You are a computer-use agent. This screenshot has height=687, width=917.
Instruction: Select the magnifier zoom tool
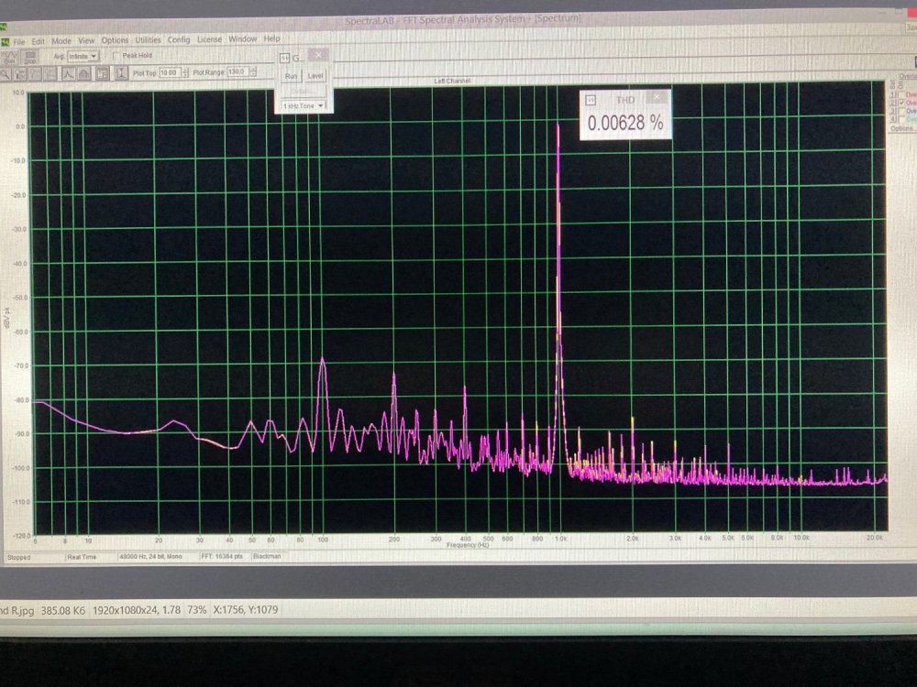[x=7, y=73]
